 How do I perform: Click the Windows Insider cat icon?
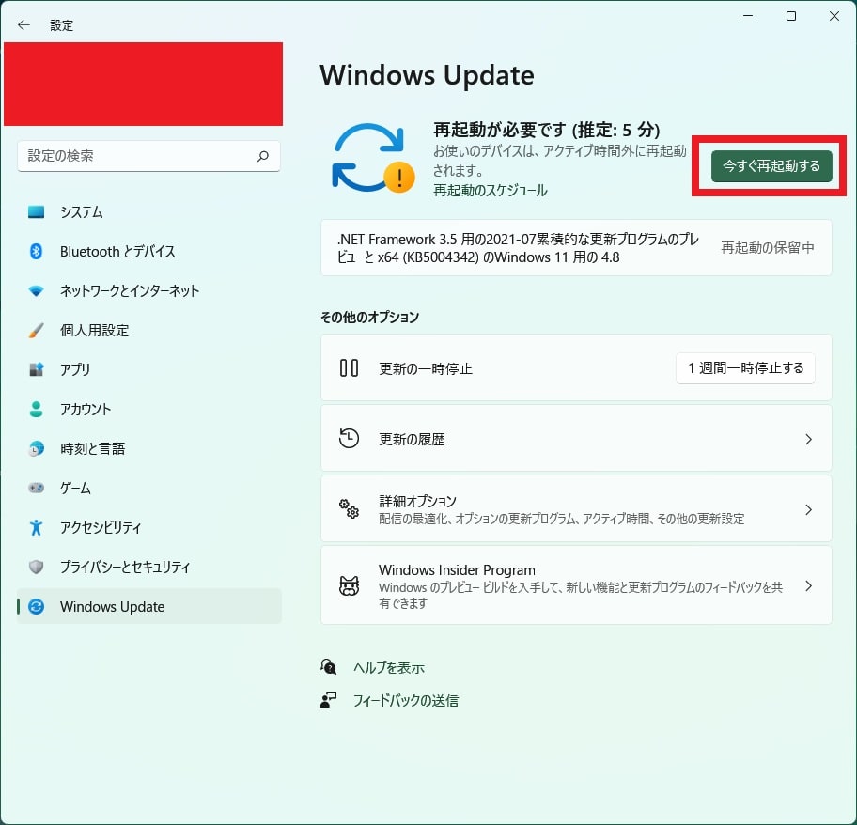[x=349, y=585]
